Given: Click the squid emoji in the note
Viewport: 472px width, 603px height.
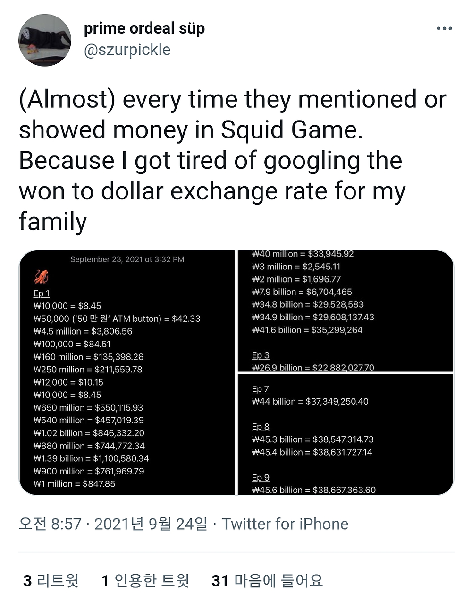Looking at the screenshot, I should coord(42,276).
